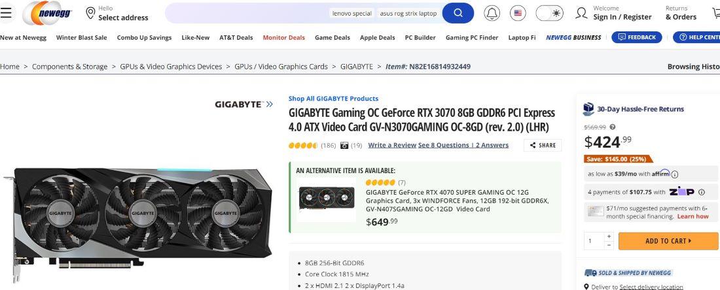The image size is (720, 290).
Task: Open the product photos camera icon
Action: [344, 145]
